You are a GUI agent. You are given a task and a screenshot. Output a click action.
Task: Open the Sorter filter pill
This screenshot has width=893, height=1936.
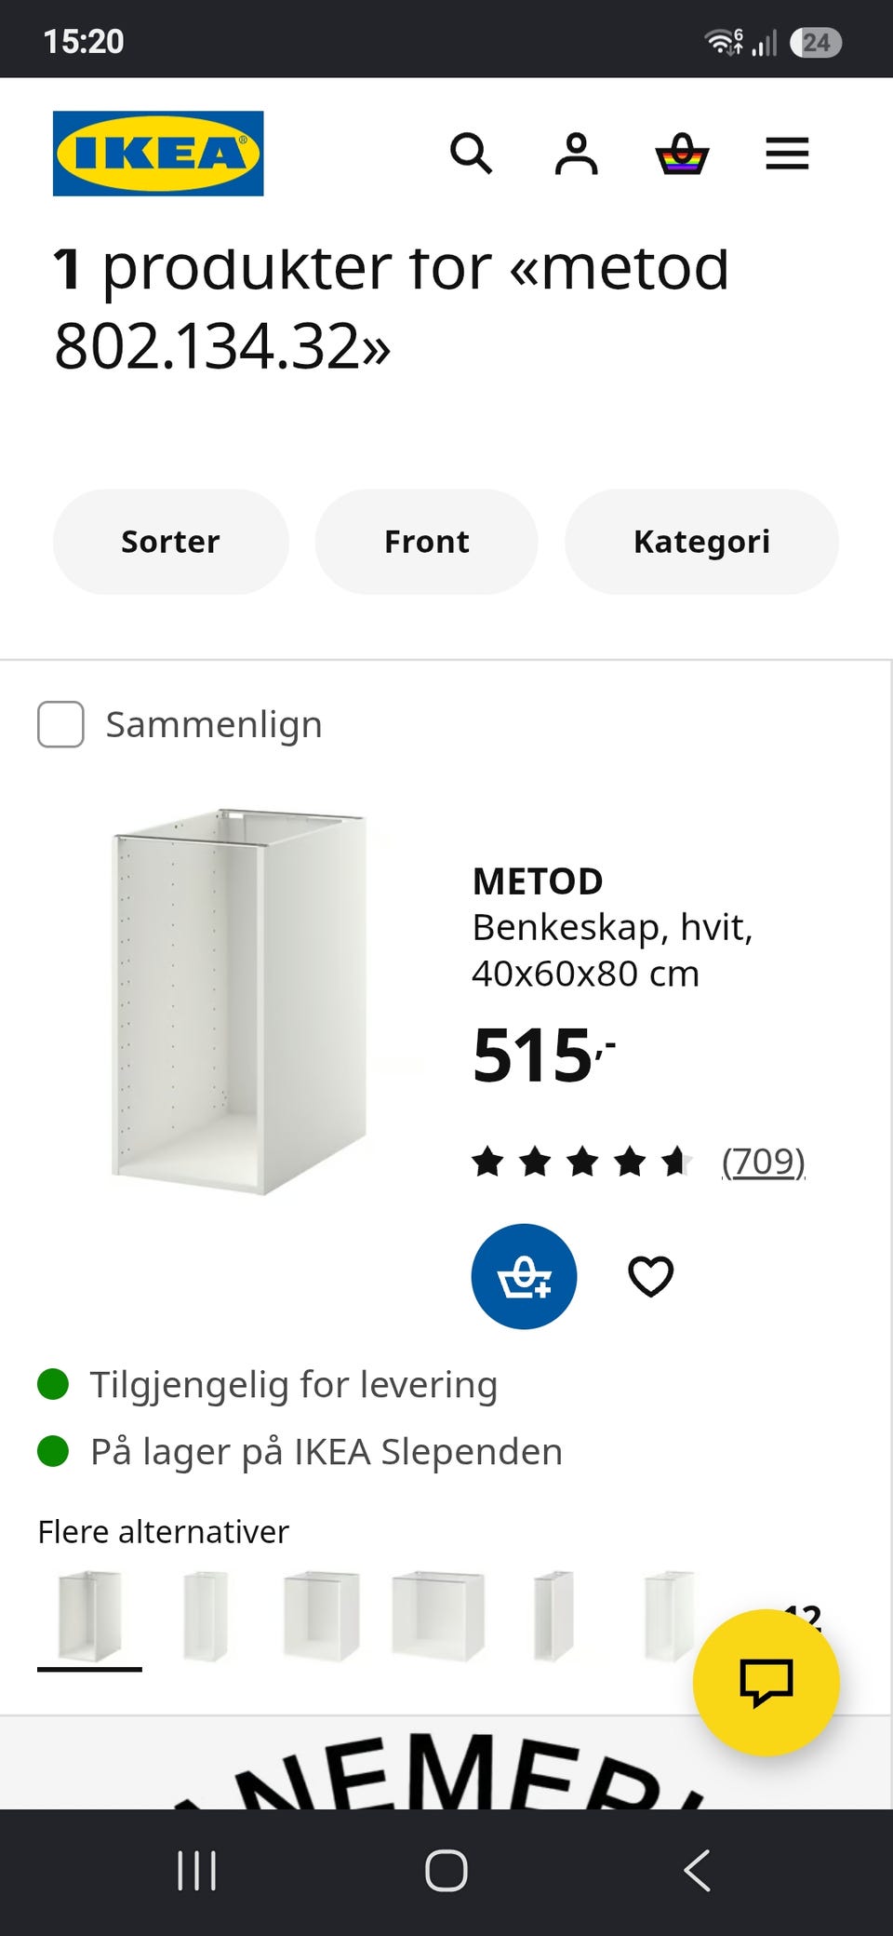coord(170,542)
